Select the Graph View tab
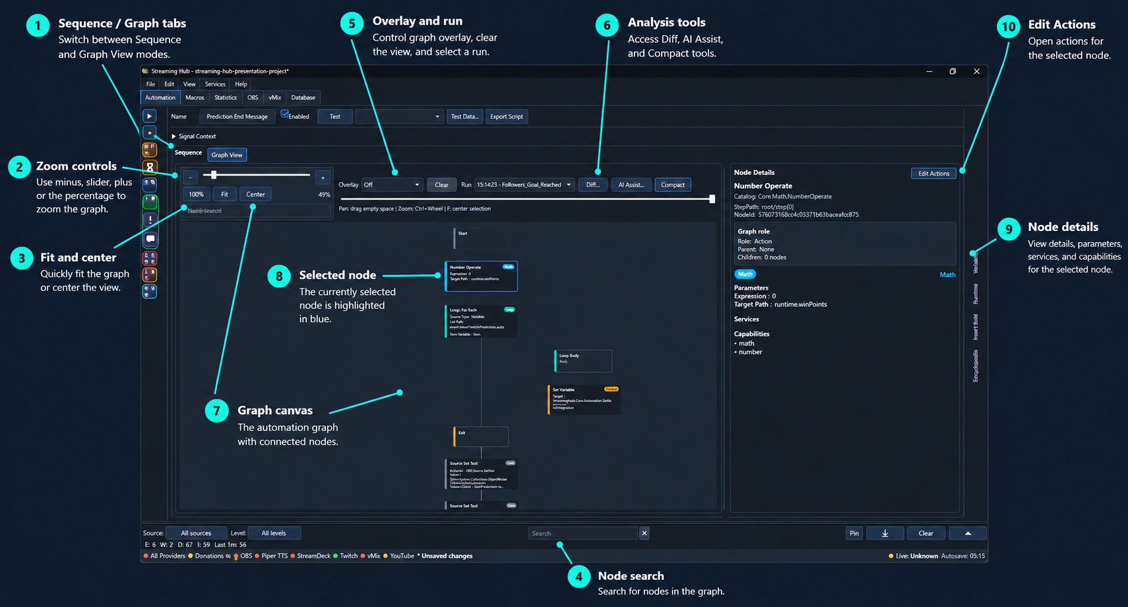Viewport: 1128px width, 607px height. [x=227, y=155]
